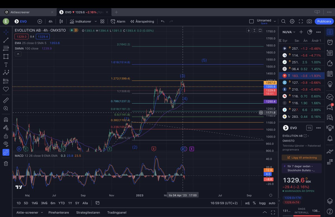The image size is (335, 217).
Task: Open the Indikatorer button
Action: [81, 21]
